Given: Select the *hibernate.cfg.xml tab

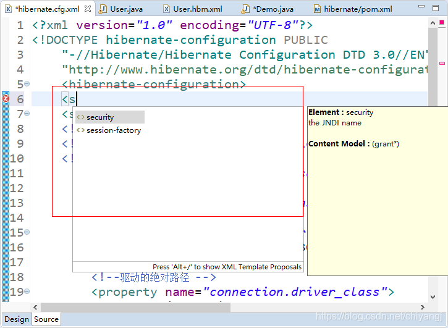Looking at the screenshot, I should tap(47, 9).
